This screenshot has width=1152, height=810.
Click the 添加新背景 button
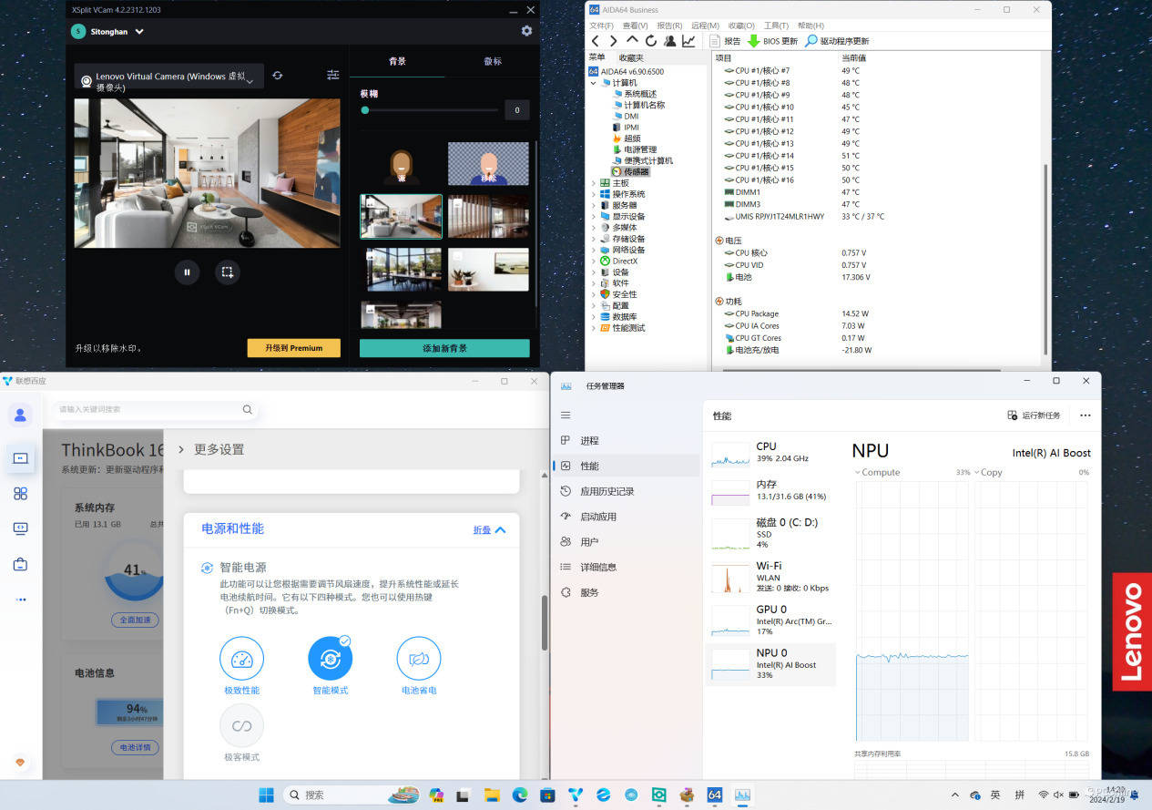(444, 348)
